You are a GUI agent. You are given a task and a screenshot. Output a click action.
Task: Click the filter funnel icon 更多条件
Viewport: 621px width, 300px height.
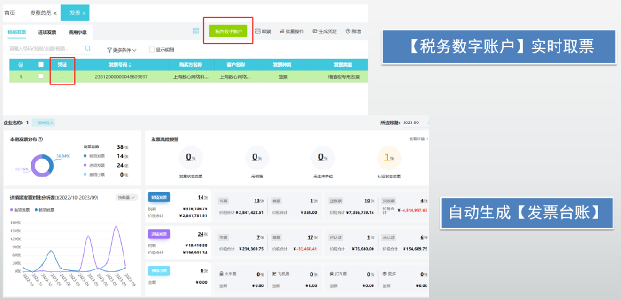[x=109, y=50]
